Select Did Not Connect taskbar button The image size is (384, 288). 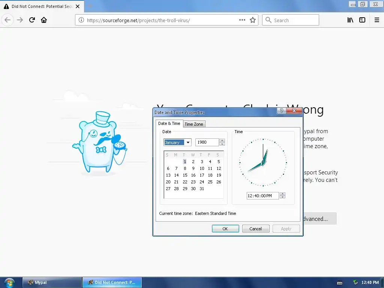tap(112, 282)
